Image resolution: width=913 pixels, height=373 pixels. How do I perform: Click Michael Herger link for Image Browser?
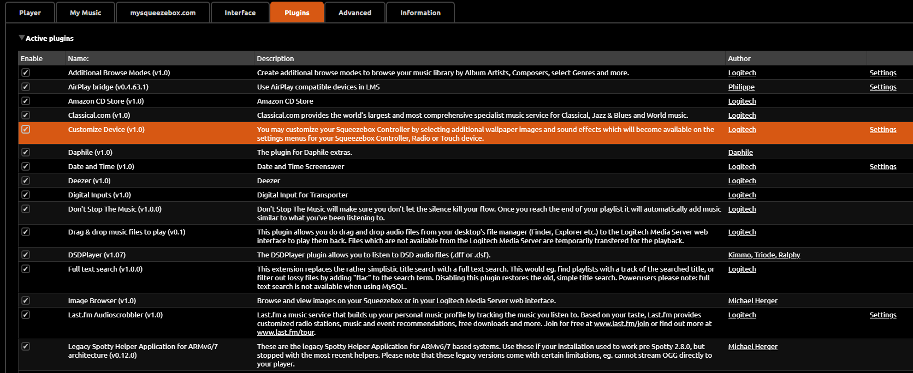(753, 300)
